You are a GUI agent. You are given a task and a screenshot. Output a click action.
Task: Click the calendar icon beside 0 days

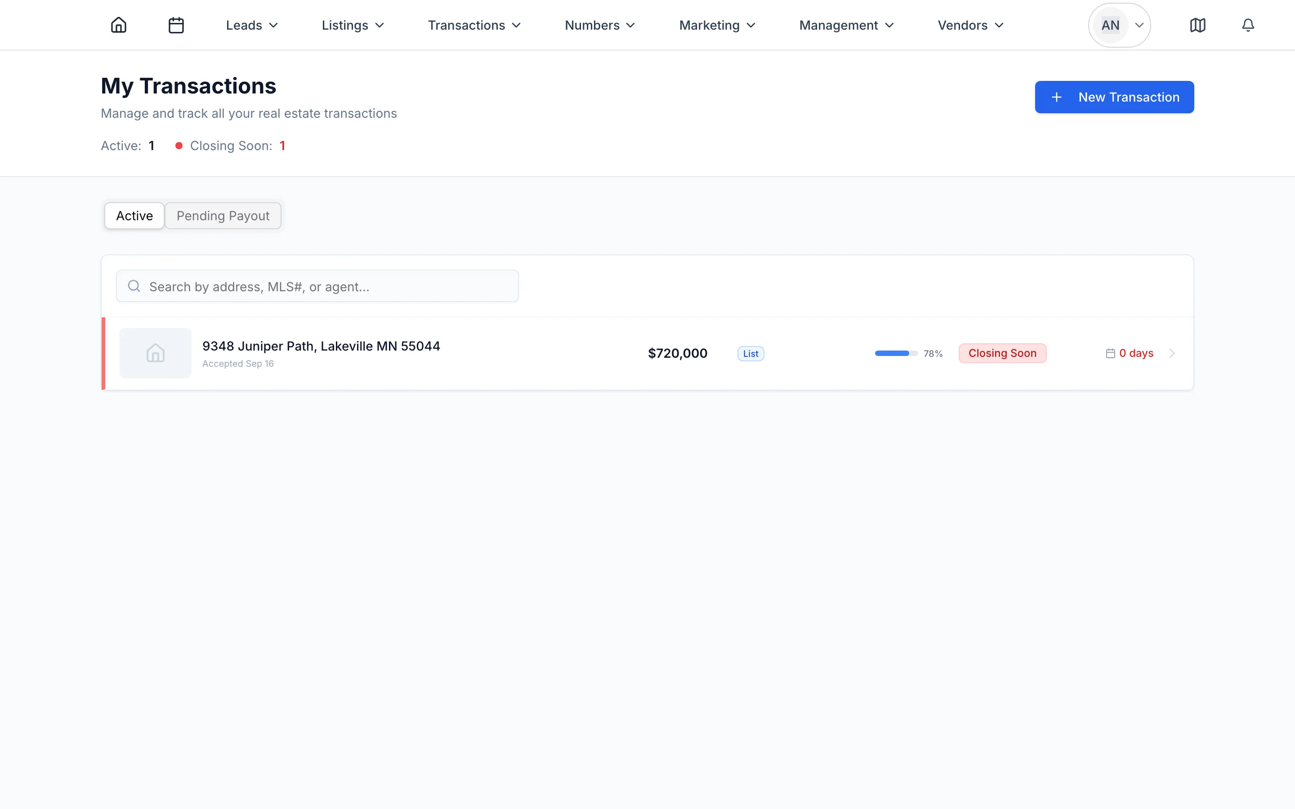pyautogui.click(x=1110, y=353)
